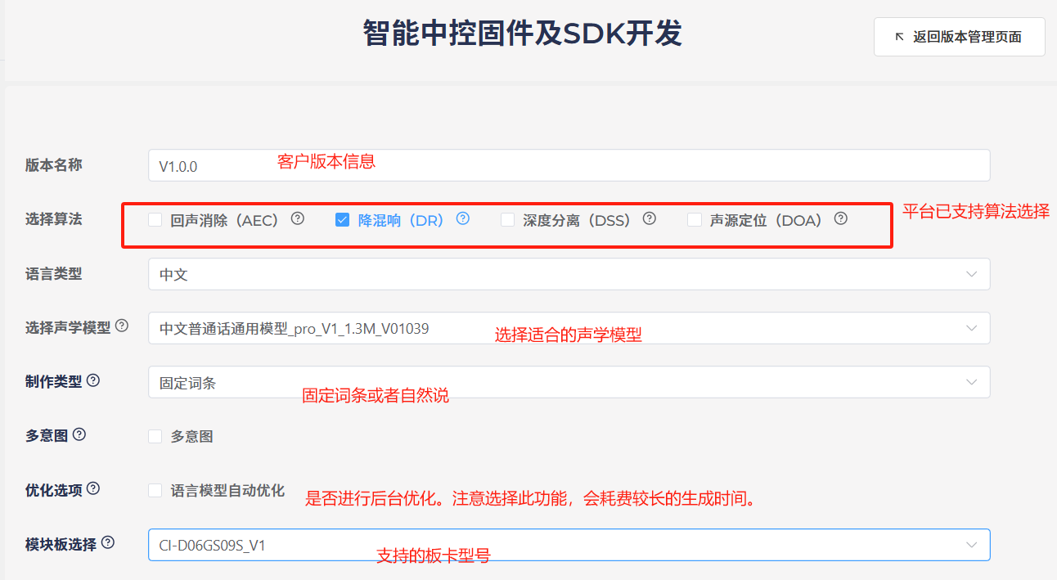Click the help icon beside 模块板选择 label
Viewport: 1057px width, 580px height.
pyautogui.click(x=107, y=542)
